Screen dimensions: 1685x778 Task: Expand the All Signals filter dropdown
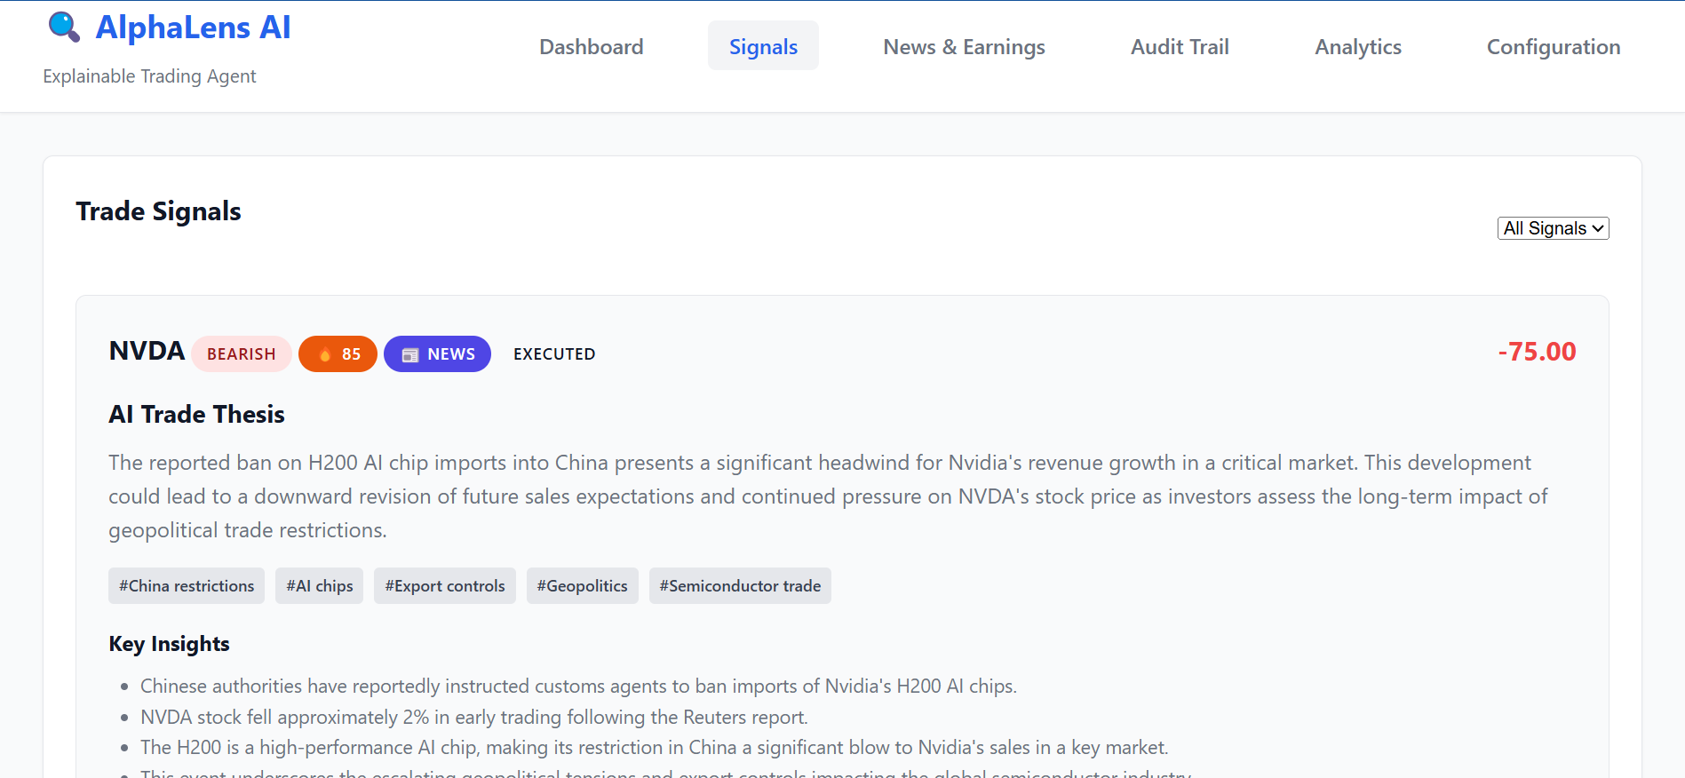tap(1553, 228)
